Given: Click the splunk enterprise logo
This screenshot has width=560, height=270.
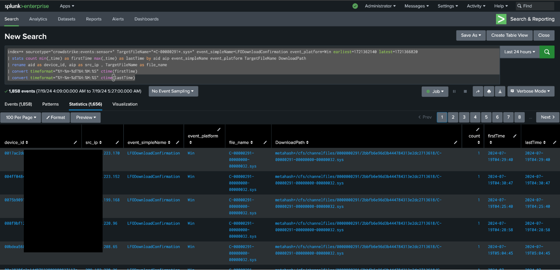Looking at the screenshot, I should (27, 6).
